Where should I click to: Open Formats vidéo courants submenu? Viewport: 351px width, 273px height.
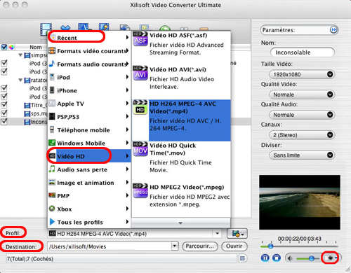89,50
